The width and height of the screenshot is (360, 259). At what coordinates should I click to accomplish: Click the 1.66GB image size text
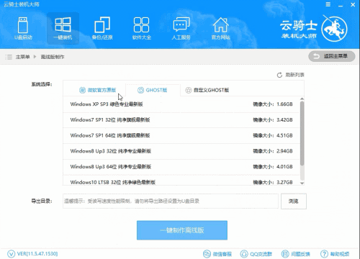coord(284,104)
